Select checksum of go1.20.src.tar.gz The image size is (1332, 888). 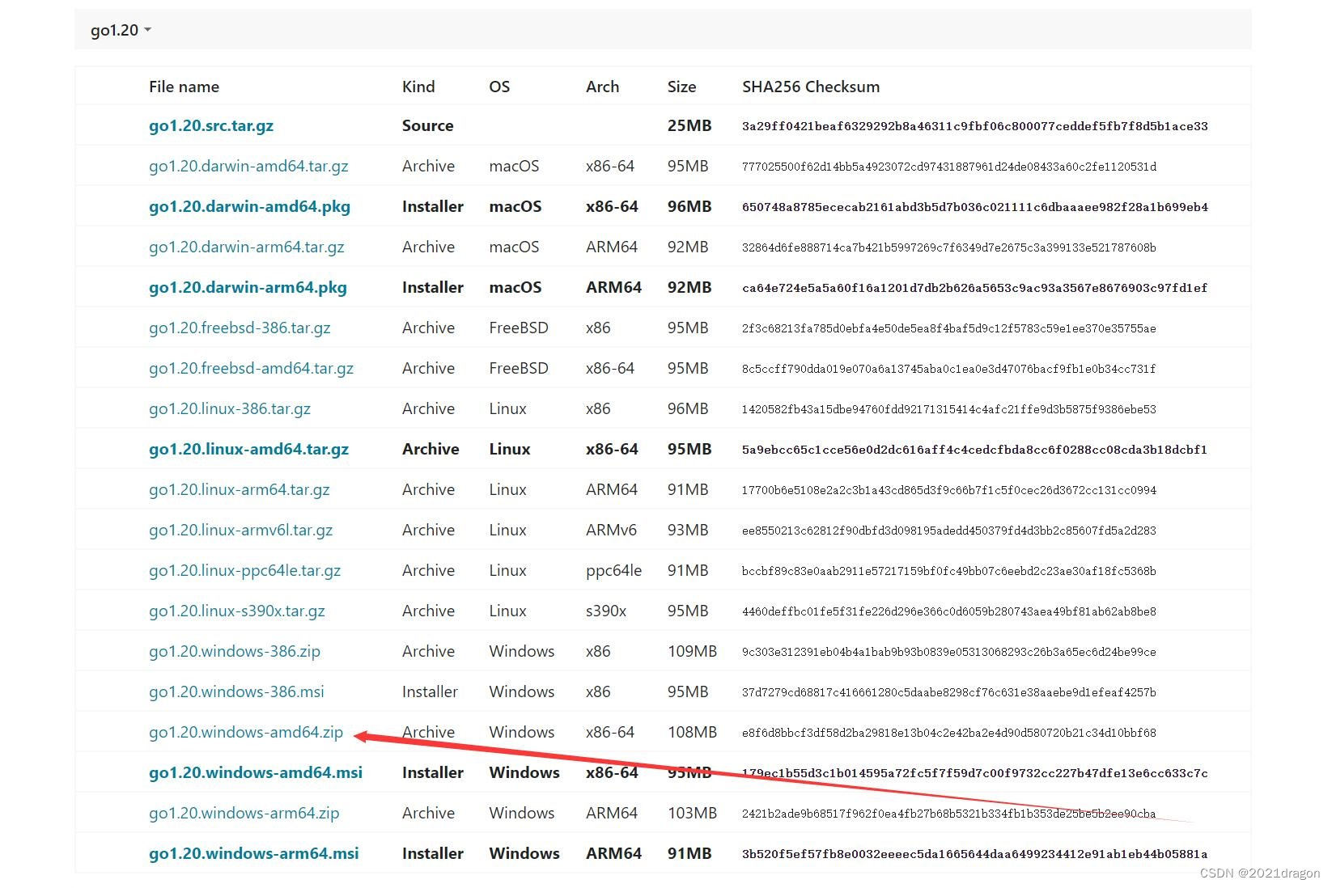click(x=975, y=126)
